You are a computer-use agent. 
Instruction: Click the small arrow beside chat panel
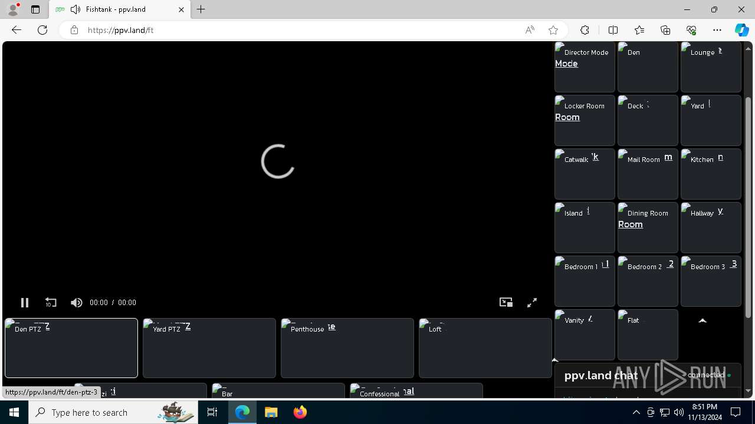click(x=554, y=360)
